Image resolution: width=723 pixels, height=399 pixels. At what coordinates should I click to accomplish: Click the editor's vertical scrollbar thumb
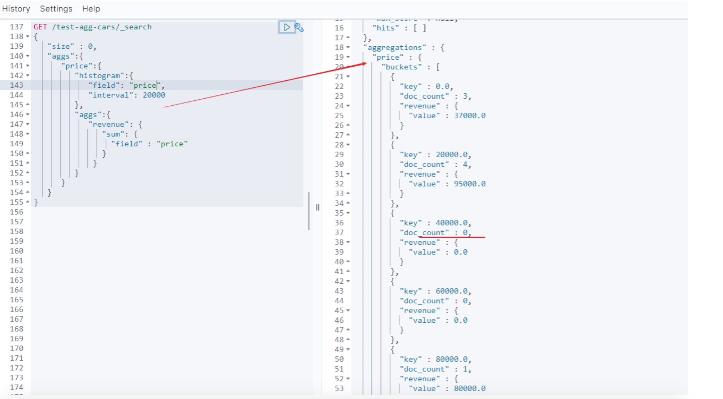309,211
